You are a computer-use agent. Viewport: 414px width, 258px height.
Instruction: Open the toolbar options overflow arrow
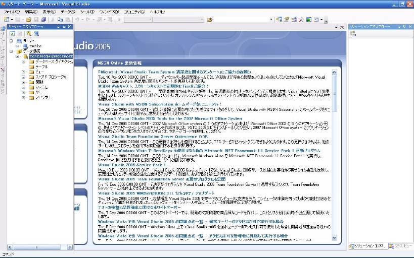pyautogui.click(x=326, y=21)
